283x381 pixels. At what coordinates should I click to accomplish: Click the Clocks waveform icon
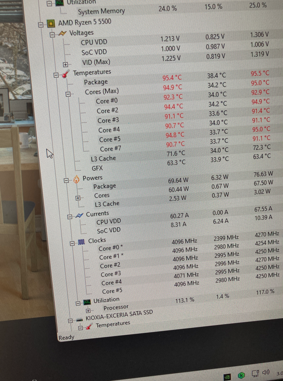pyautogui.click(x=81, y=242)
